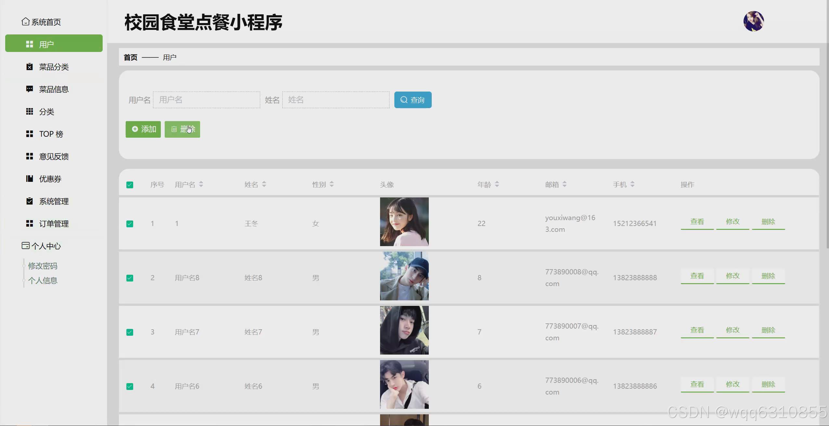Uncheck the checkbox for user 王冬
829x426 pixels.
(x=130, y=224)
